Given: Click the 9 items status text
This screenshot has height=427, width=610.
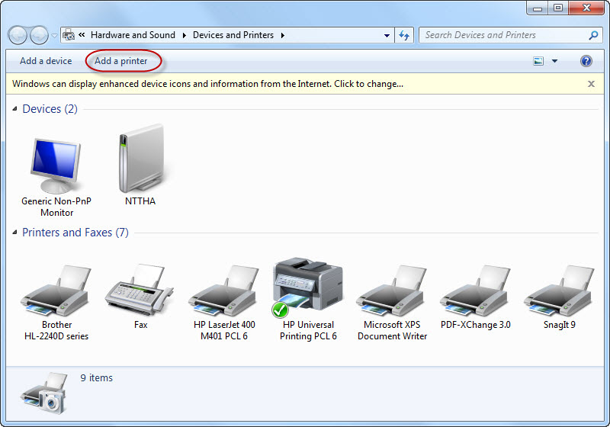Looking at the screenshot, I should click(x=97, y=378).
